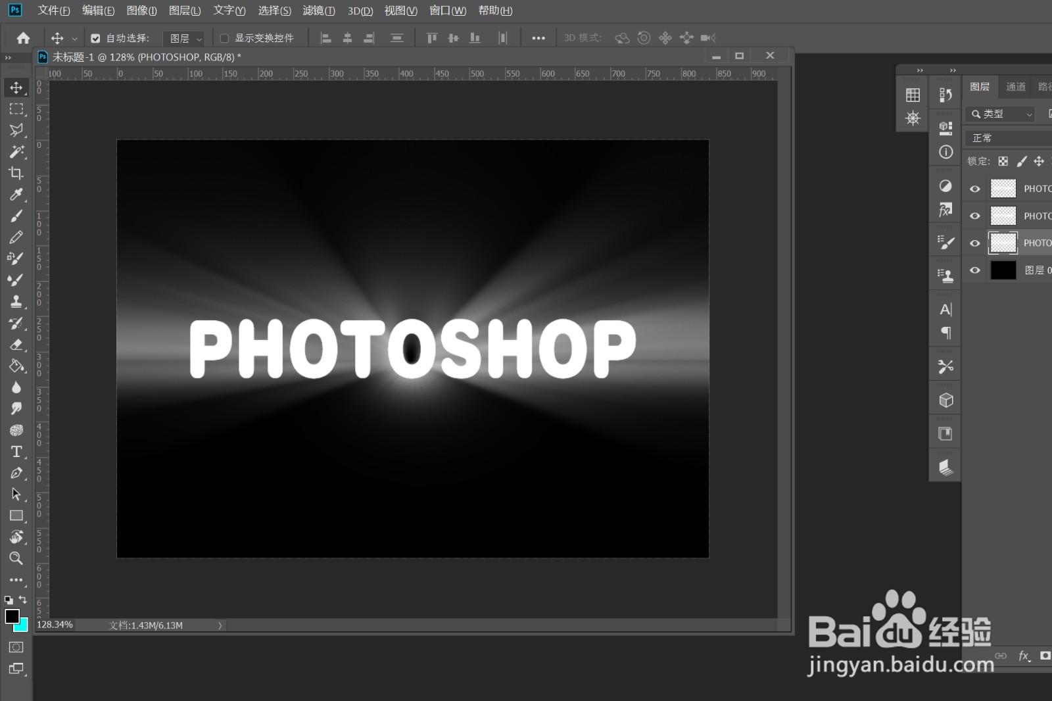Viewport: 1052px width, 701px height.
Task: Click the cyan background color swatch
Action: 23,626
